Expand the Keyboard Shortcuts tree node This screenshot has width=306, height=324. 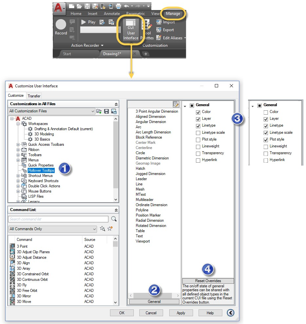tap(18, 181)
